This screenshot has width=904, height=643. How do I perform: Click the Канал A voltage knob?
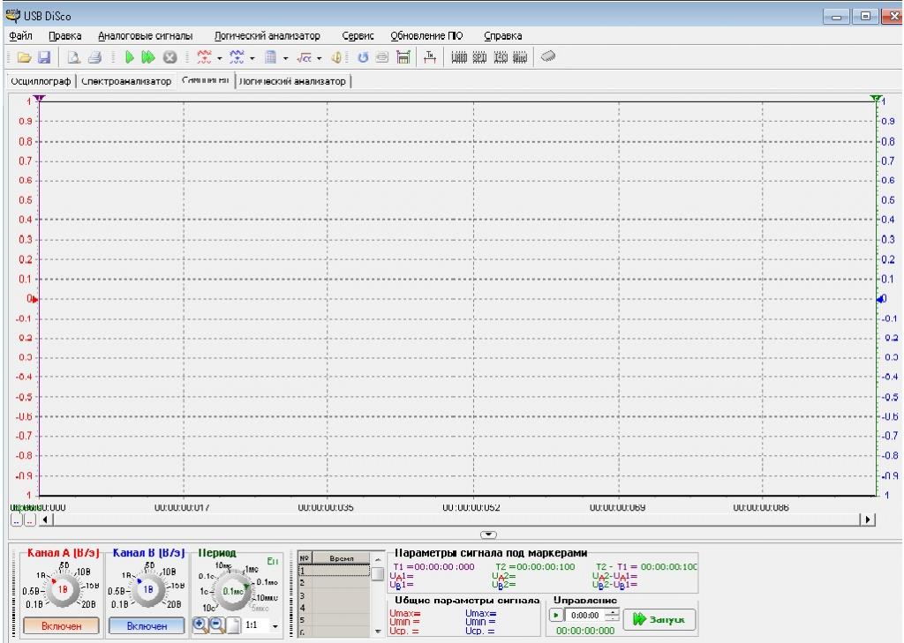pos(56,592)
